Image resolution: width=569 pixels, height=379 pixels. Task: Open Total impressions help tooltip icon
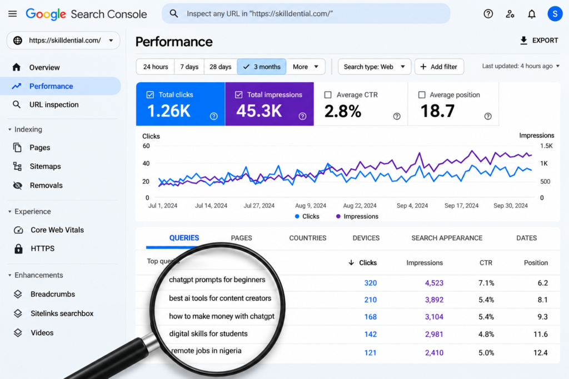[302, 116]
